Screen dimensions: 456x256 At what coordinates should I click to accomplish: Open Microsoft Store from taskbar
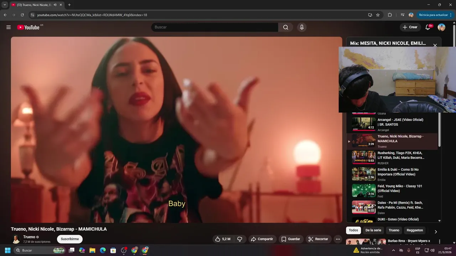coord(113,250)
